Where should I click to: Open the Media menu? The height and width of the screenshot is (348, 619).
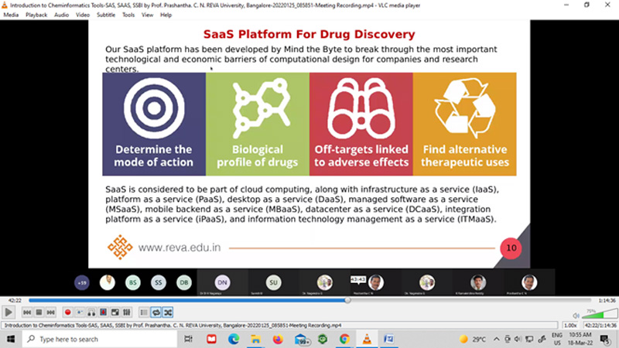click(x=11, y=15)
